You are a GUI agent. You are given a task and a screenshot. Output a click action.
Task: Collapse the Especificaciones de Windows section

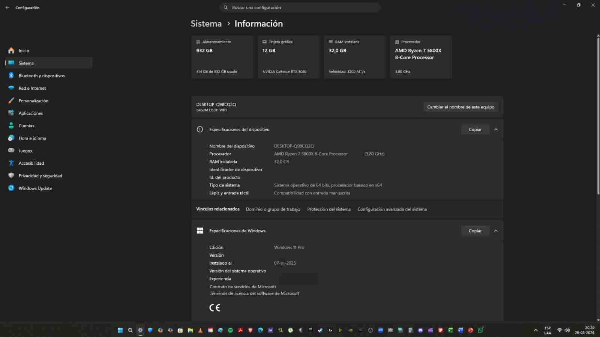(x=496, y=231)
